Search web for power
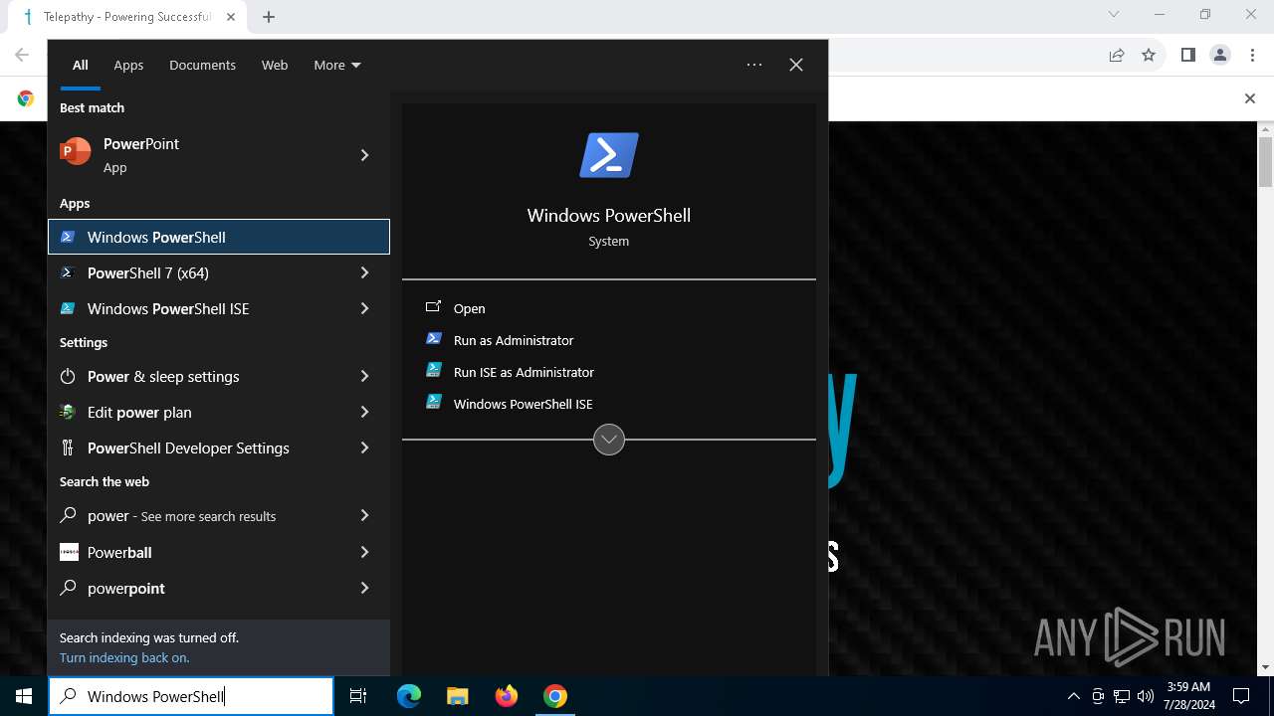 click(x=195, y=515)
